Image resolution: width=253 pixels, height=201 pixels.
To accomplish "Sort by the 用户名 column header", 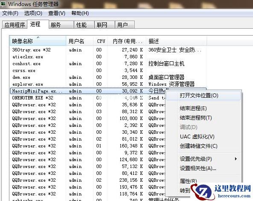I will point(80,41).
